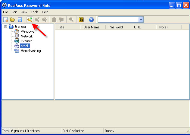The height and width of the screenshot is (135, 190).
Task: Click the greyed copy user name icon
Action: 54,20
